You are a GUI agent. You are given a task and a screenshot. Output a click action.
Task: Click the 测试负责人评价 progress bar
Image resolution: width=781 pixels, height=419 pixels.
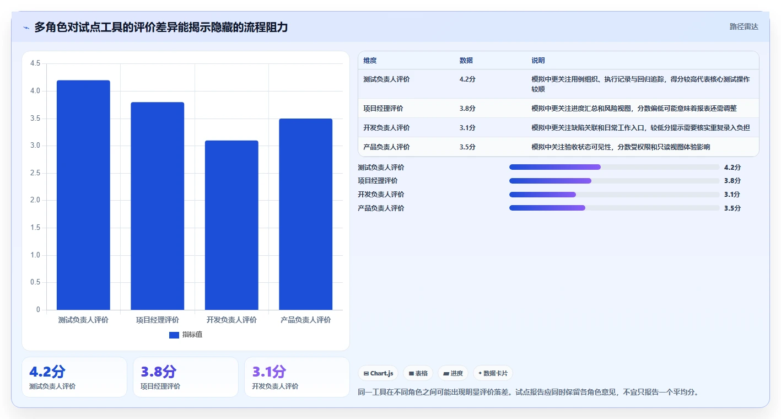pyautogui.click(x=615, y=167)
